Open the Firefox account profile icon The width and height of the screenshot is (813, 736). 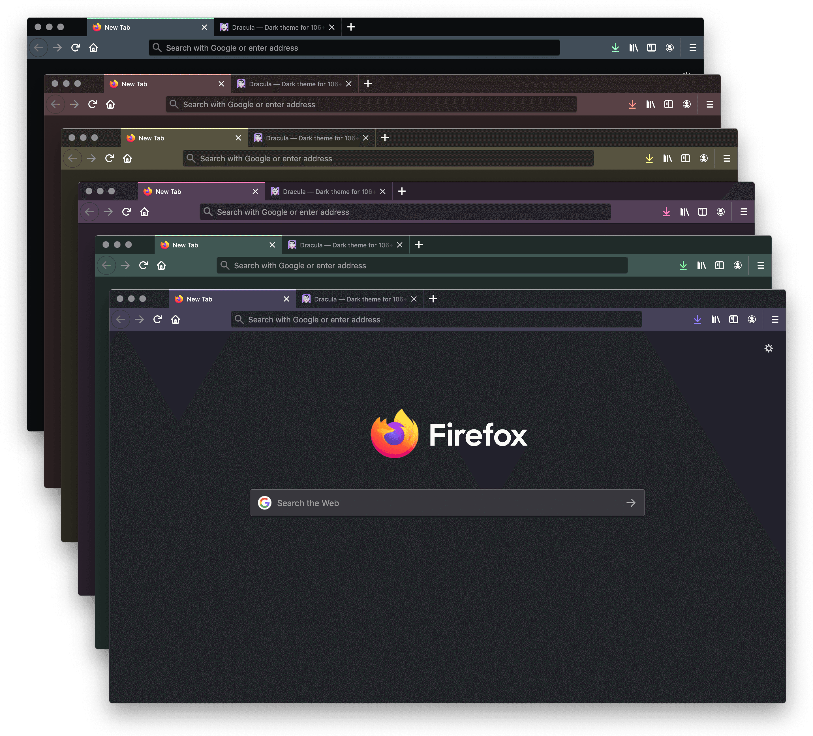pyautogui.click(x=752, y=319)
